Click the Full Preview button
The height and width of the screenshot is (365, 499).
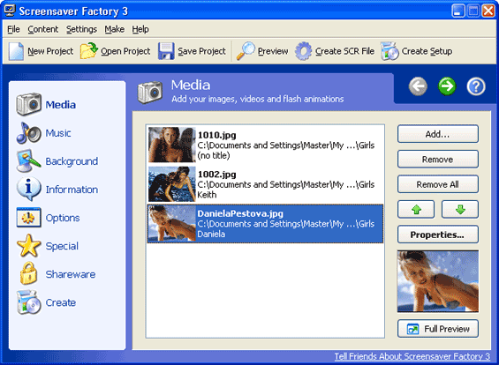(x=437, y=329)
